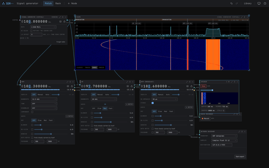Adjust squelch level slider in WFM node

tap(179, 94)
